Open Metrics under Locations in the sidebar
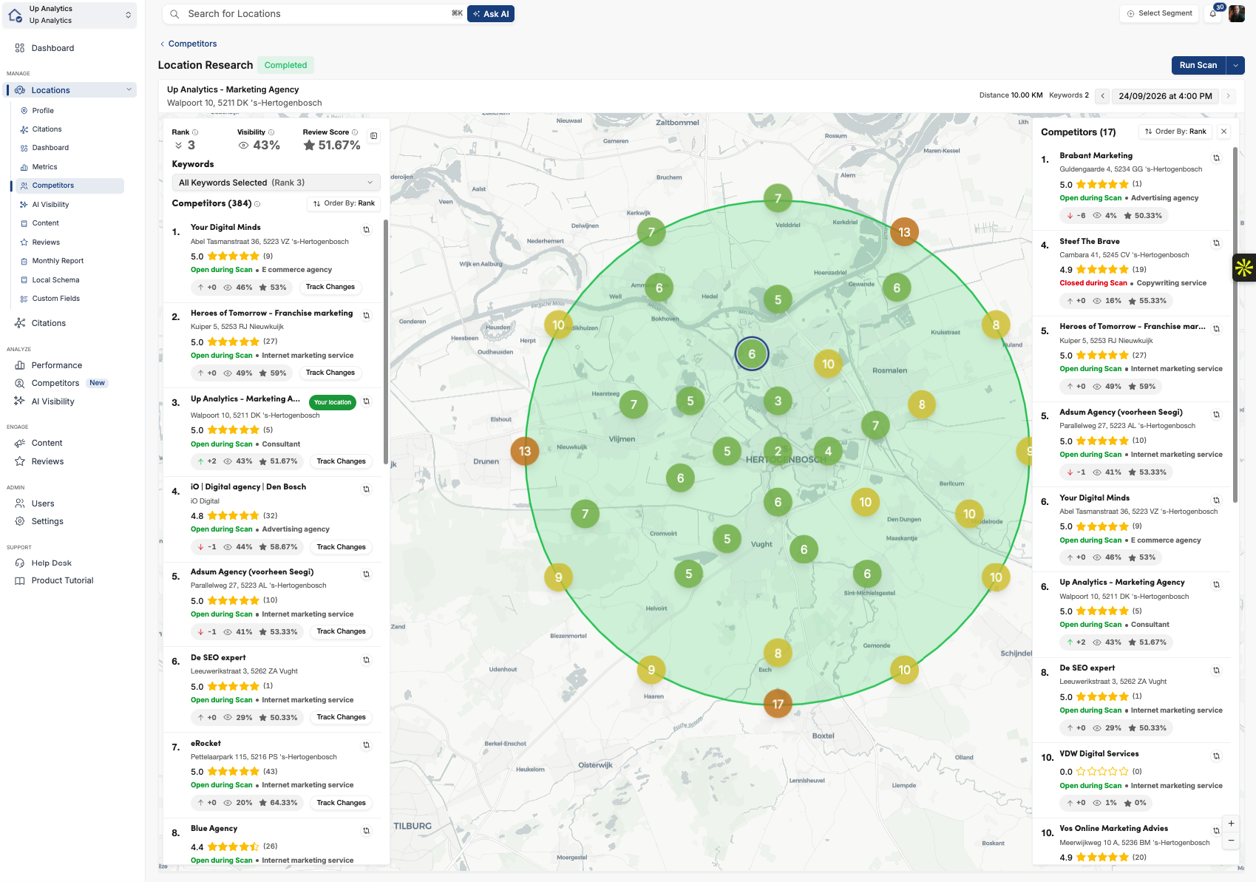Viewport: 1256px width, 882px height. point(44,167)
